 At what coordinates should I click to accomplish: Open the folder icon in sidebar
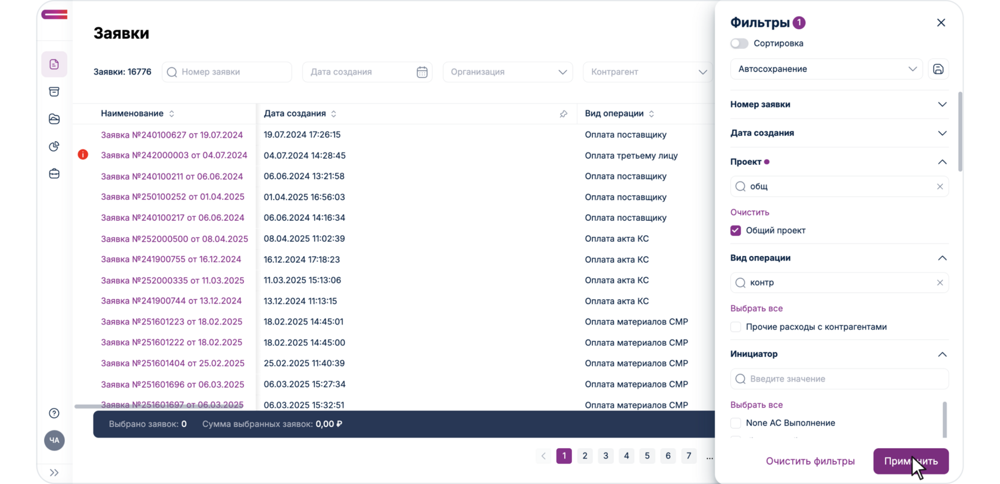pyautogui.click(x=54, y=119)
